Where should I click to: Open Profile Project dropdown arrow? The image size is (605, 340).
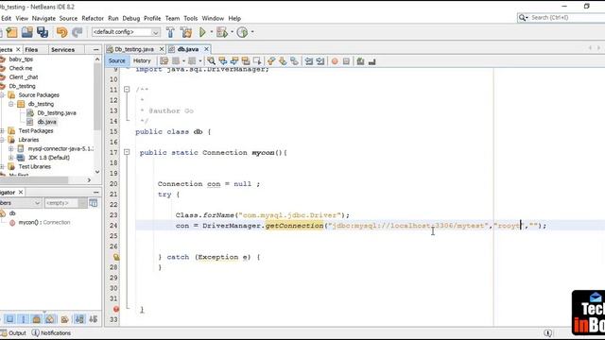coord(252,32)
